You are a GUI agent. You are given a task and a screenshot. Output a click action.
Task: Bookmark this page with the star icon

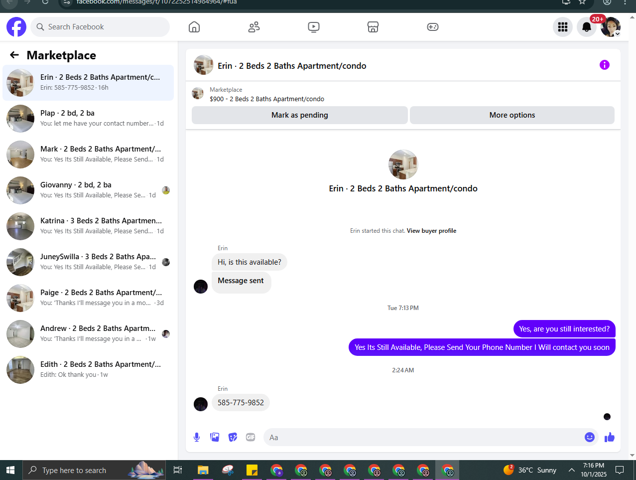(582, 2)
